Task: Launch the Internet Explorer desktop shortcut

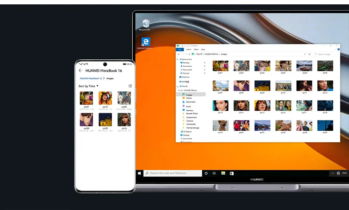Action: [145, 43]
